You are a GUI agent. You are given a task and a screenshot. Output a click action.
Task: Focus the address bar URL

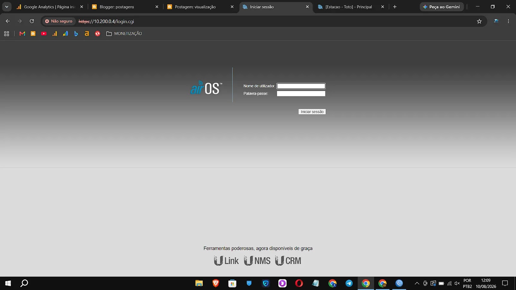106,21
